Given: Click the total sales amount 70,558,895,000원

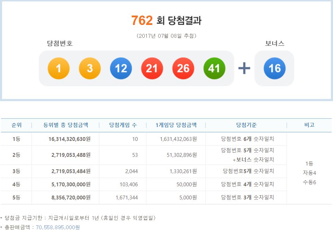Looking at the screenshot, I should pos(58,227).
